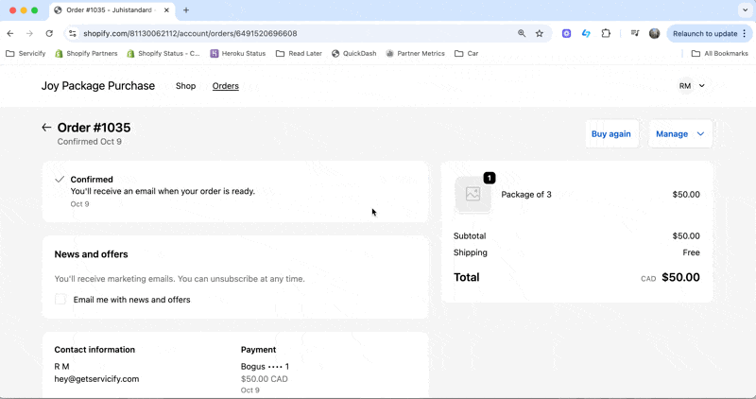The image size is (756, 399).
Task: Click the zoom magnifier icon in address bar
Action: tap(522, 33)
